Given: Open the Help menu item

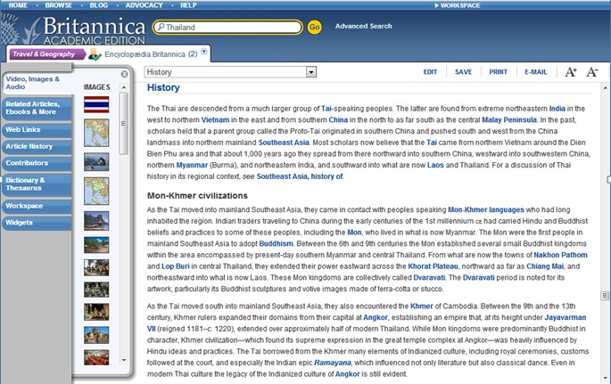Looking at the screenshot, I should [188, 5].
